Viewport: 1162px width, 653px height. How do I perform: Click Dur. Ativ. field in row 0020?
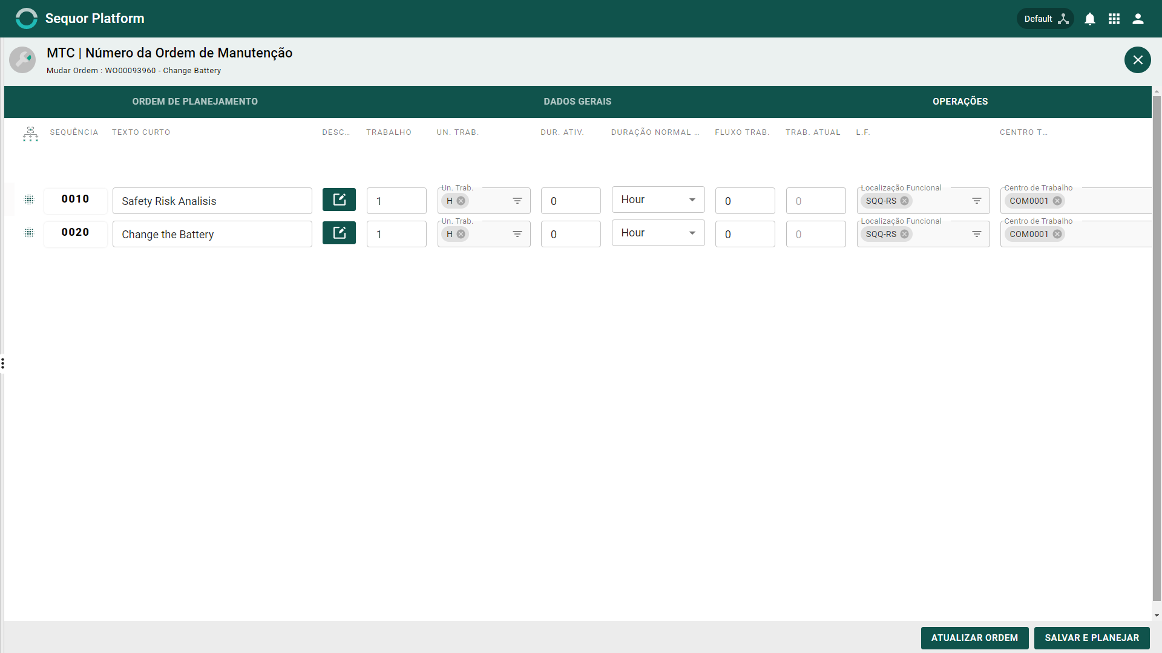click(571, 234)
